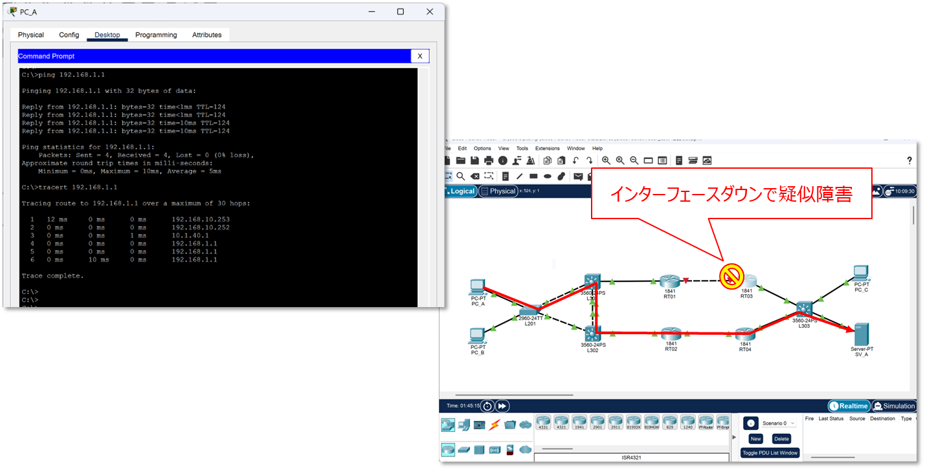Select the Place Note tool
The width and height of the screenshot is (925, 470).
click(x=506, y=176)
